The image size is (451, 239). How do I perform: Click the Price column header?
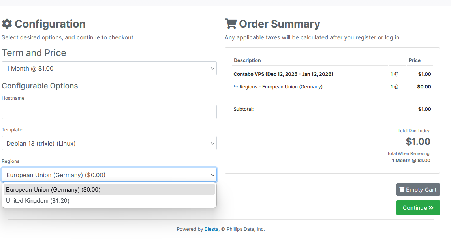(414, 60)
